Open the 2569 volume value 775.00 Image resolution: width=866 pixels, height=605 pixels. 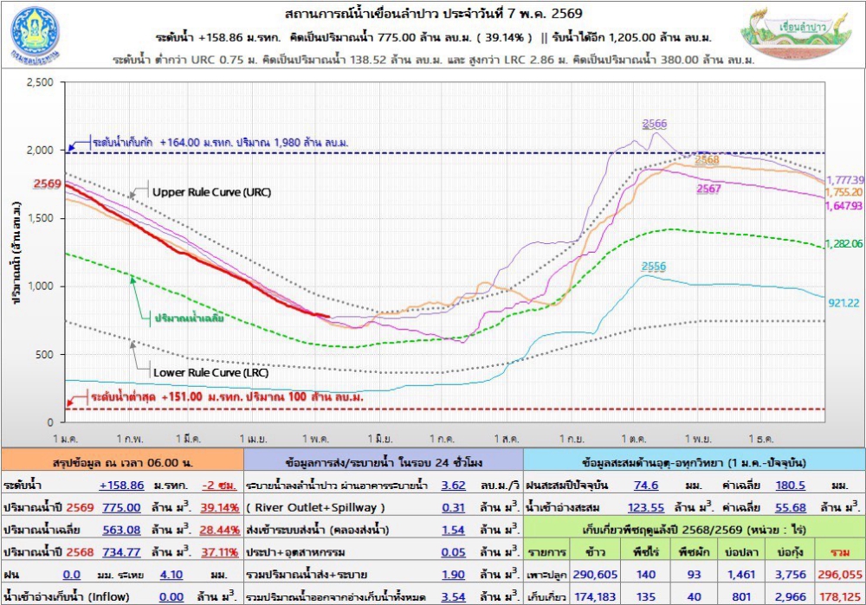[121, 507]
